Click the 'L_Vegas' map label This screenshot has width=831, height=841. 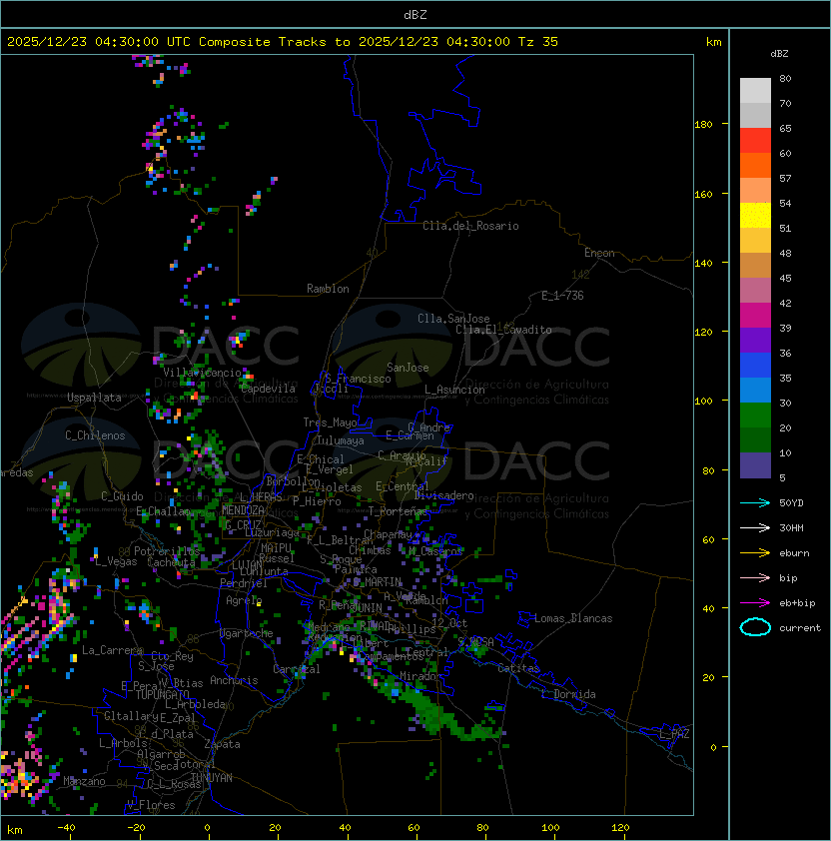[116, 561]
